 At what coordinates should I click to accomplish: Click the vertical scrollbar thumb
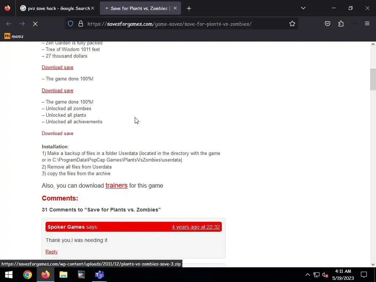pos(373,79)
